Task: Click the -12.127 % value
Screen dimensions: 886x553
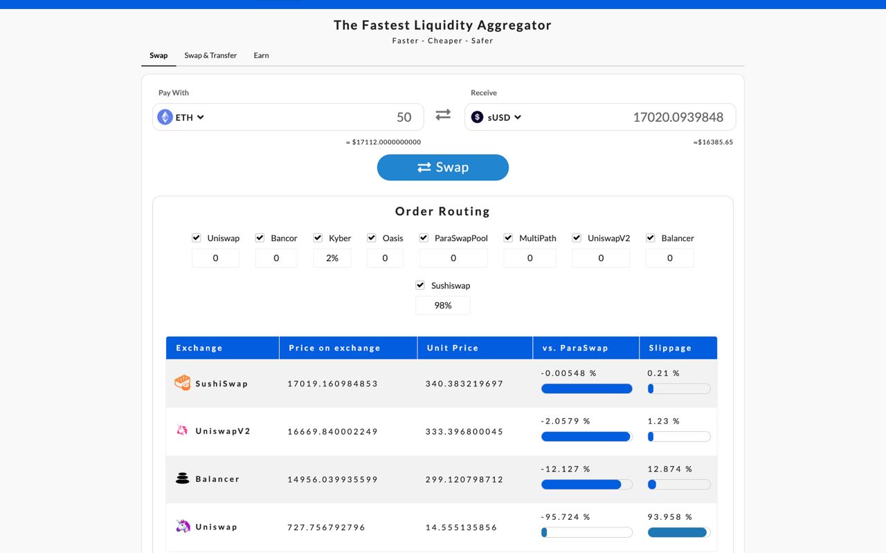Action: pos(566,469)
